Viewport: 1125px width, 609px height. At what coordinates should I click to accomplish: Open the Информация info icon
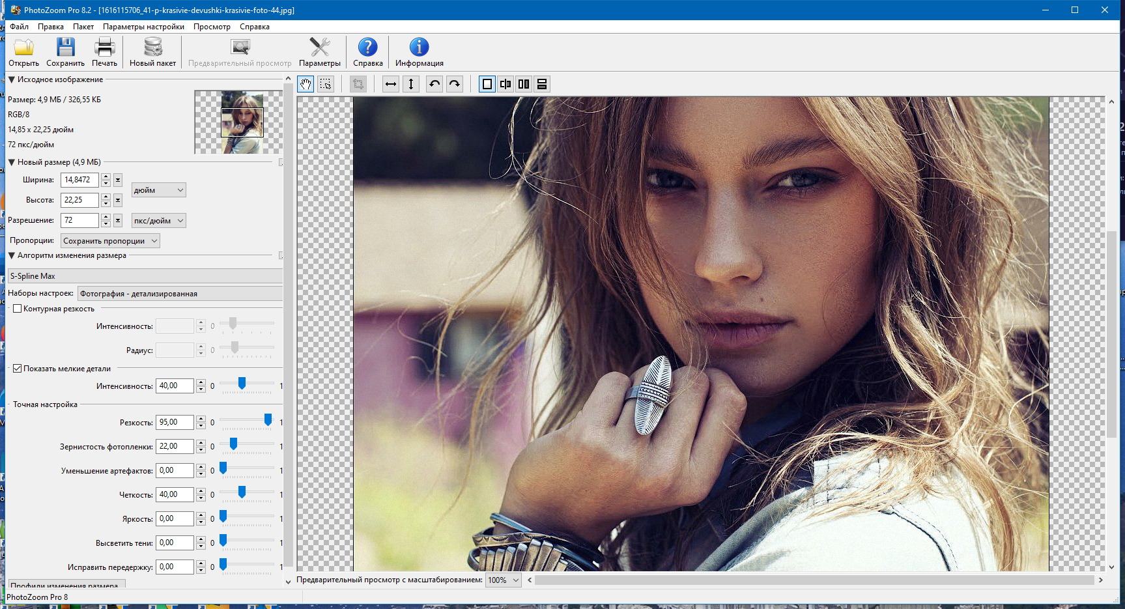point(419,48)
